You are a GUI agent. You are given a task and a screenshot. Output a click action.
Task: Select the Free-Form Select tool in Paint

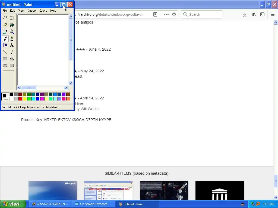pos(5,18)
